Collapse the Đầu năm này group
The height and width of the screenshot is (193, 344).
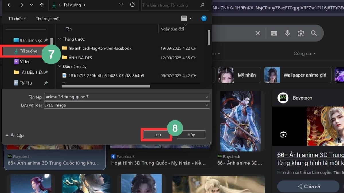[60, 67]
